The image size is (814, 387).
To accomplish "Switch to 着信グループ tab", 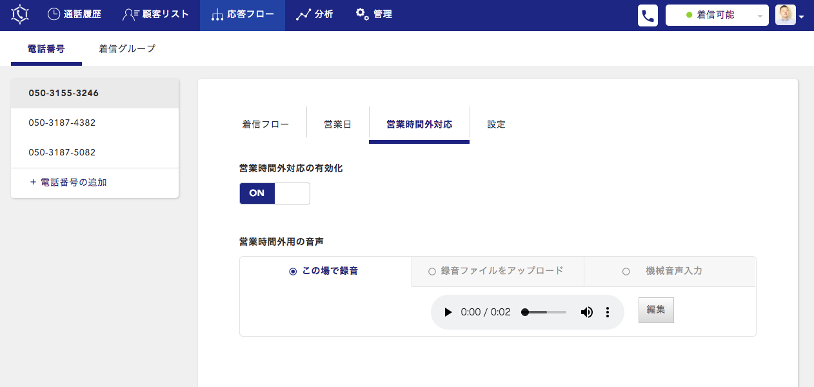I will [127, 48].
